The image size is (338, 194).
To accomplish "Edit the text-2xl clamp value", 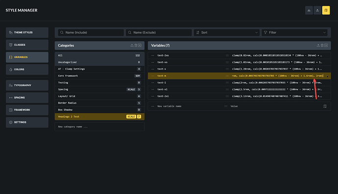I will click(277, 96).
